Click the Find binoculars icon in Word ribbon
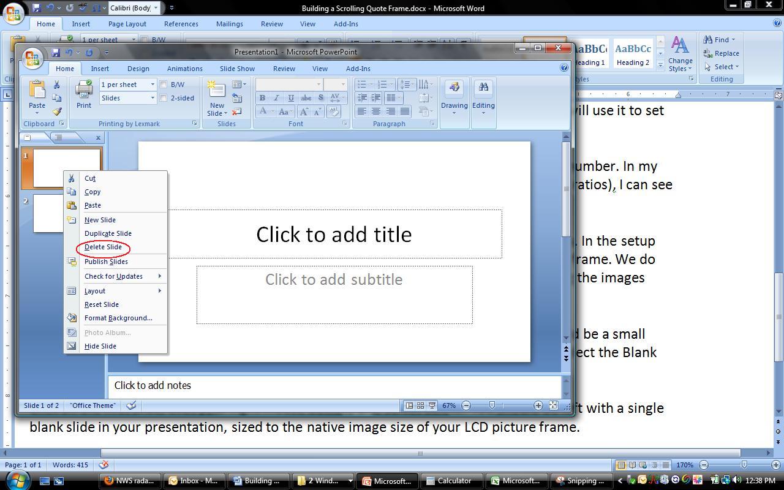784x490 pixels. [x=709, y=40]
